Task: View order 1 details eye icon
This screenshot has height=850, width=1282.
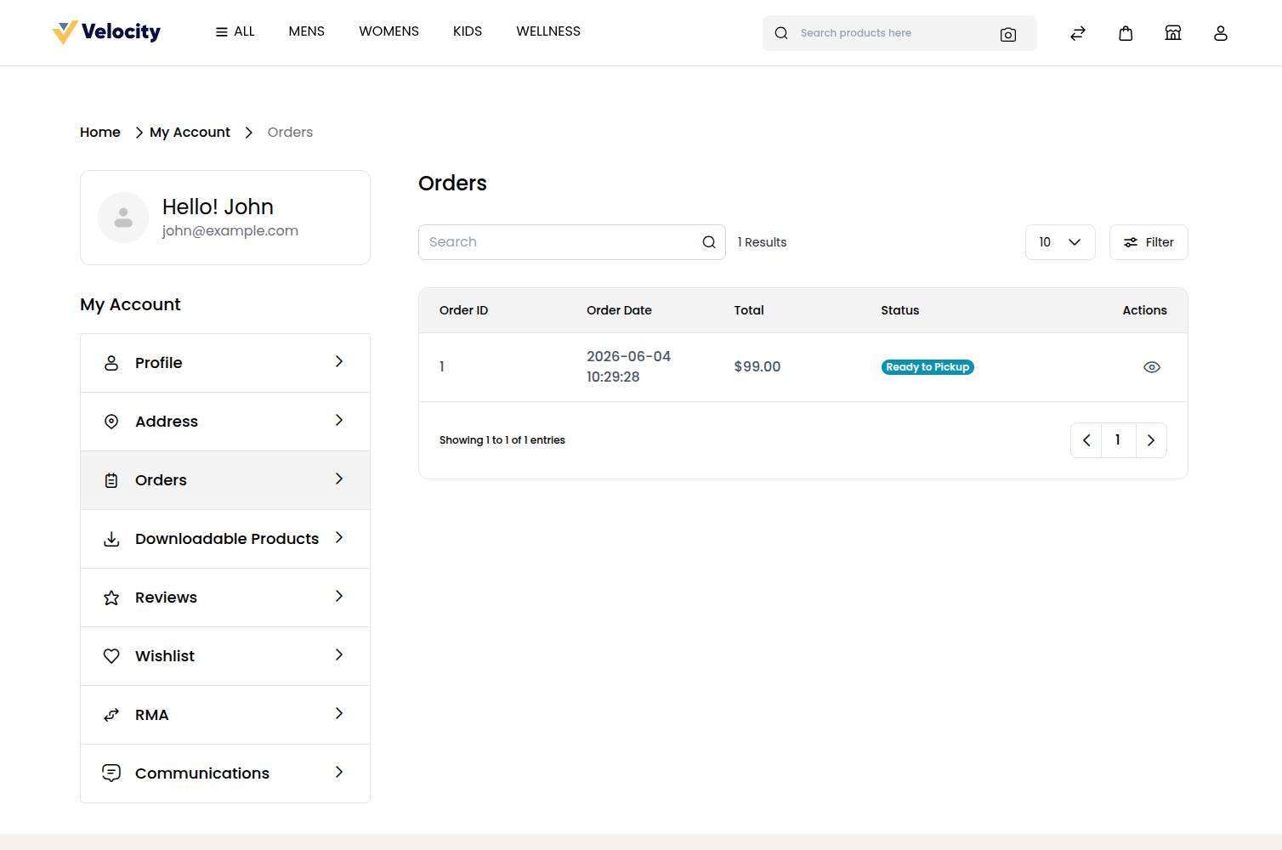Action: 1152,367
